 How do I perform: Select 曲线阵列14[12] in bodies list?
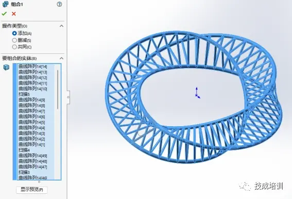tap(33, 77)
